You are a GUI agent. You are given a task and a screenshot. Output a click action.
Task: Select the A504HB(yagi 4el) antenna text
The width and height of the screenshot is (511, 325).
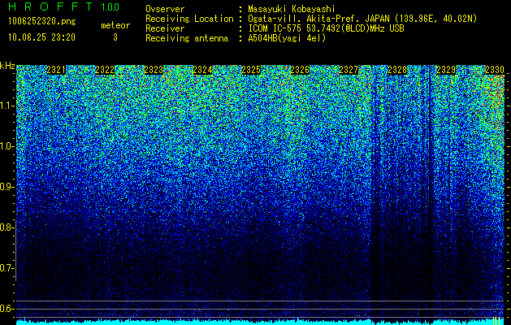coord(287,38)
